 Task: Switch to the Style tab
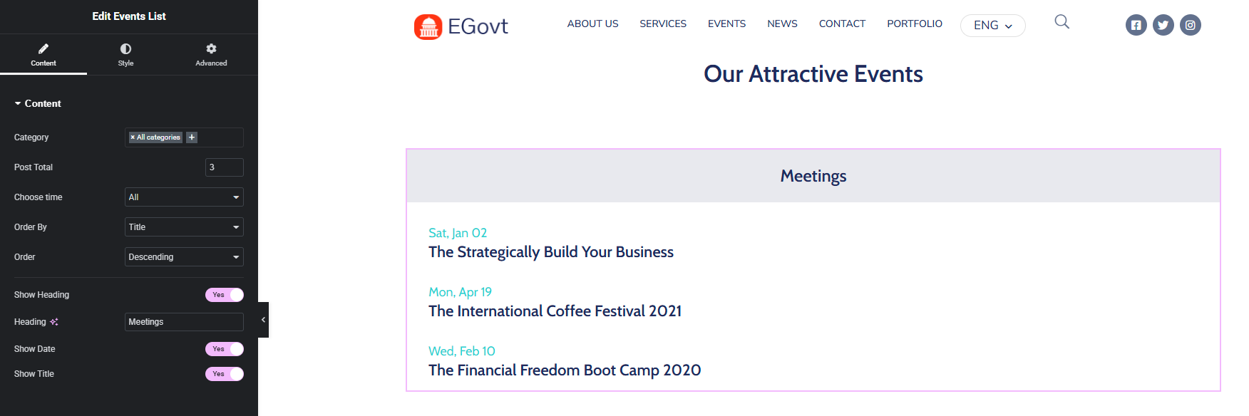(125, 55)
